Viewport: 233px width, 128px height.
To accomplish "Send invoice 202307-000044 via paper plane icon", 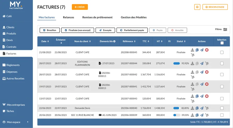I will (x=202, y=63).
